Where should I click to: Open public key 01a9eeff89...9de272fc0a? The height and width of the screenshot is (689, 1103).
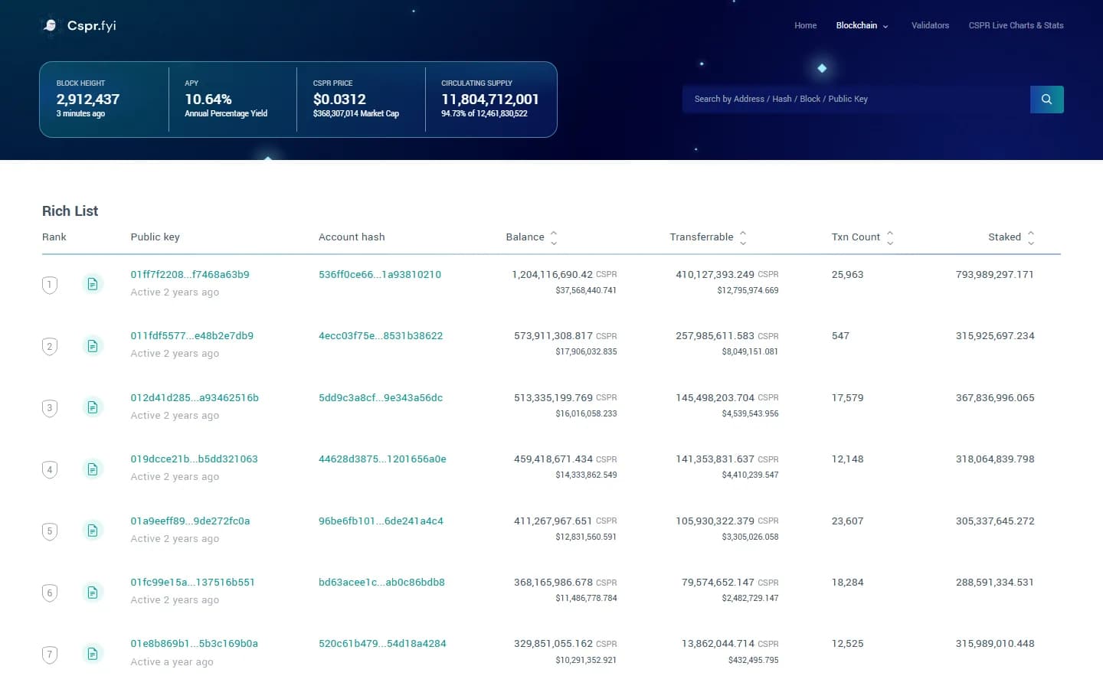(190, 521)
